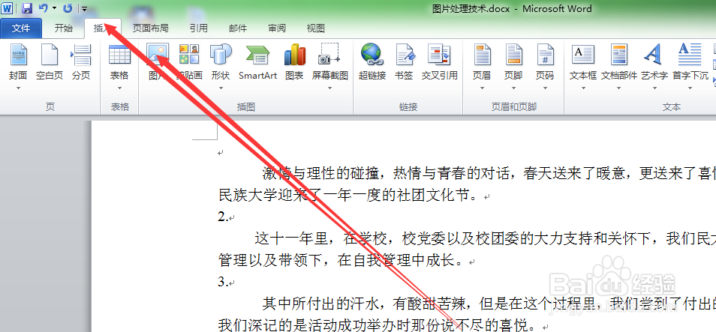Click the Undo icon in quick access toolbar

[44, 7]
